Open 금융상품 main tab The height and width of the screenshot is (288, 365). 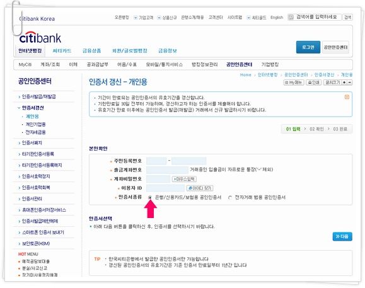(91, 50)
